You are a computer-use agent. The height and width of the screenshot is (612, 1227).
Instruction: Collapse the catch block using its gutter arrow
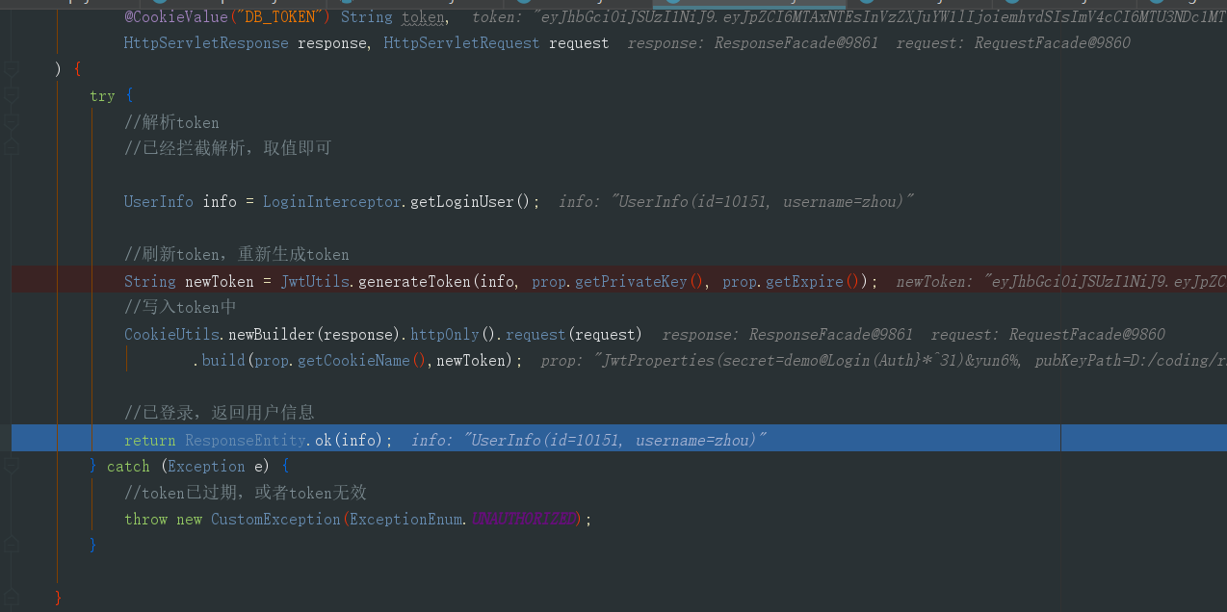pos(10,466)
